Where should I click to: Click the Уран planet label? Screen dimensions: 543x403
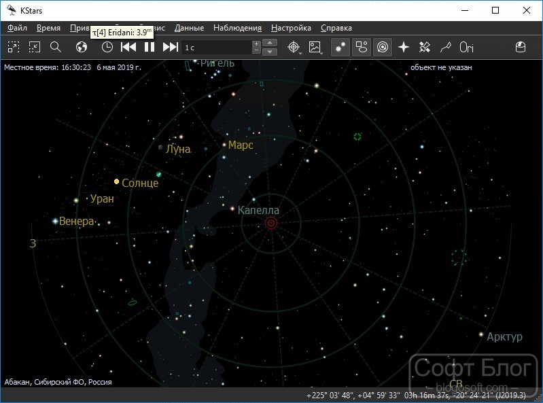[102, 198]
